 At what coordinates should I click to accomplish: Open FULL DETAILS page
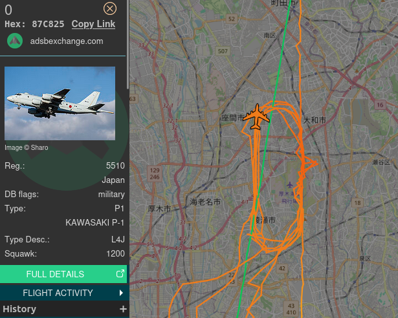point(63,274)
